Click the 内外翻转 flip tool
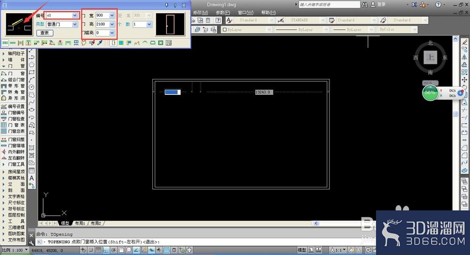This screenshot has height=255, width=470. 13,152
